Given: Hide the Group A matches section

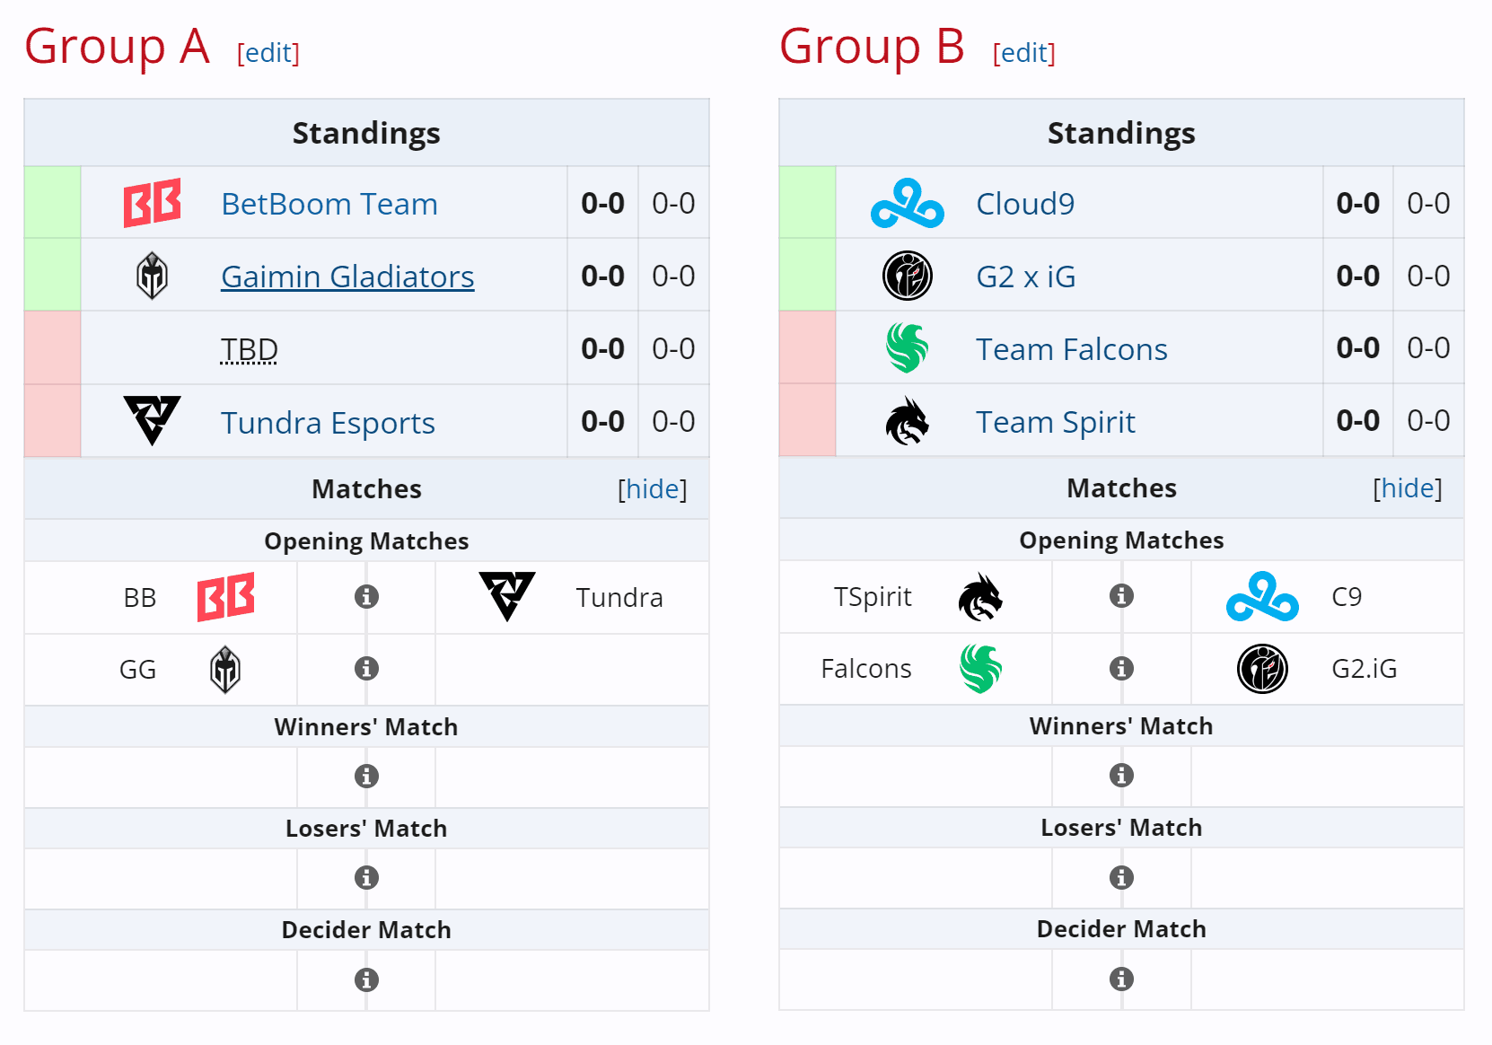Looking at the screenshot, I should [x=653, y=488].
